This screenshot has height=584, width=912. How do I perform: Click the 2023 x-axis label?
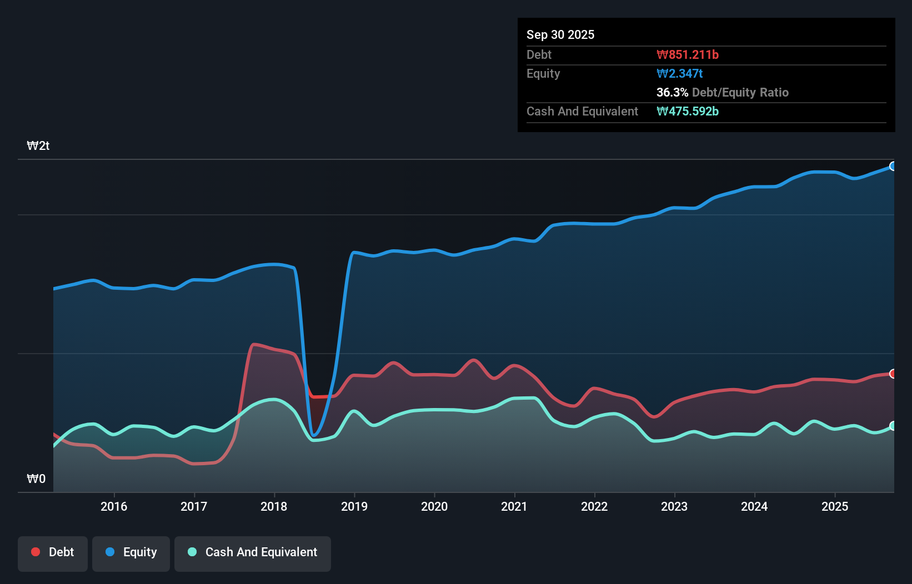[x=674, y=506]
